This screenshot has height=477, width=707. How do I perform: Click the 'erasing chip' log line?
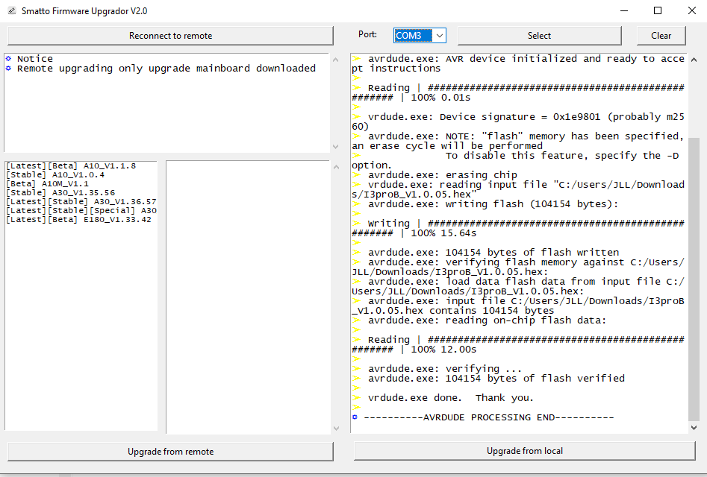pos(443,175)
